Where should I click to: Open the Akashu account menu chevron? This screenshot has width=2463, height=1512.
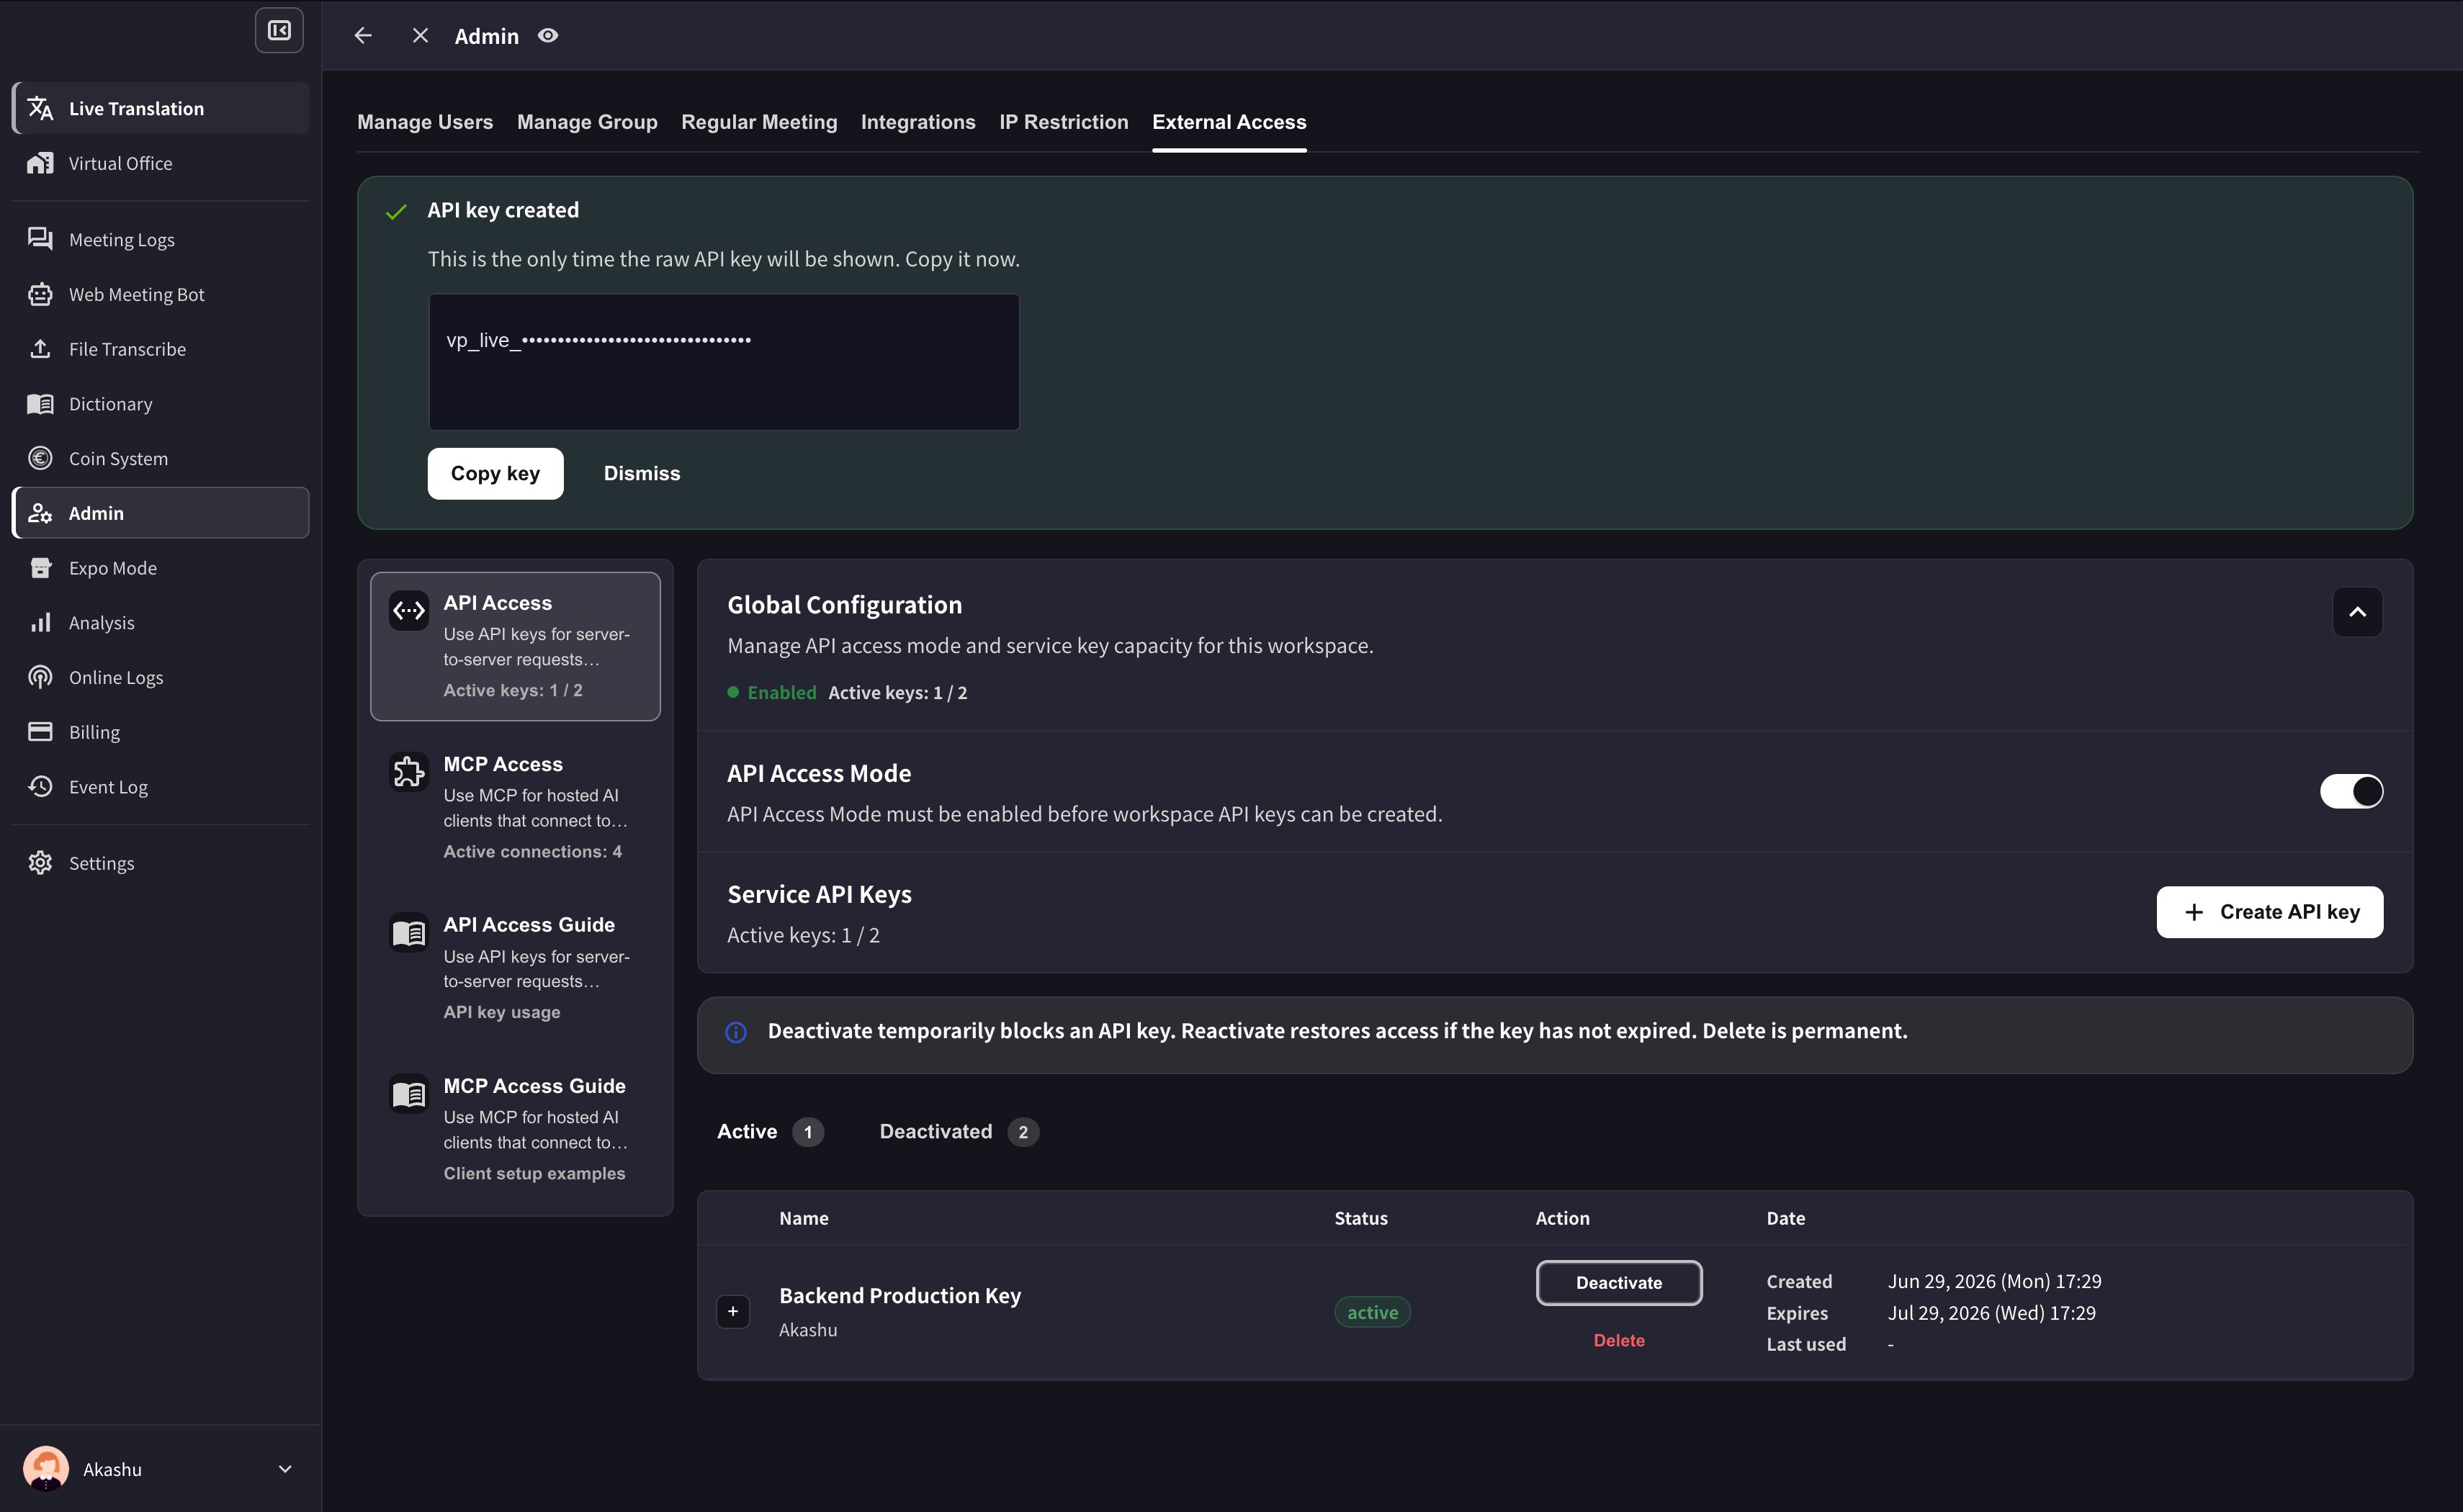tap(285, 1469)
